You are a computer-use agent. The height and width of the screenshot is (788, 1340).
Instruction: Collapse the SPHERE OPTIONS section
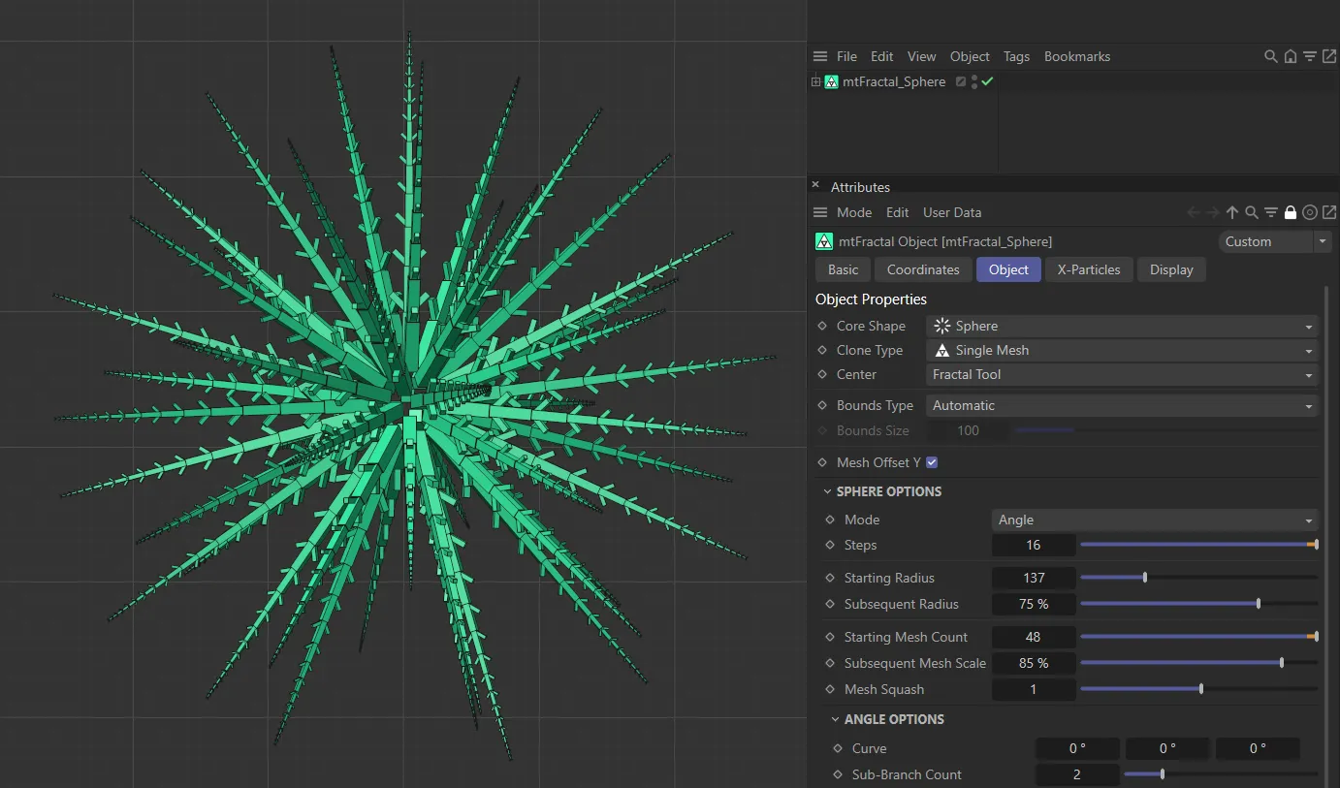click(827, 491)
